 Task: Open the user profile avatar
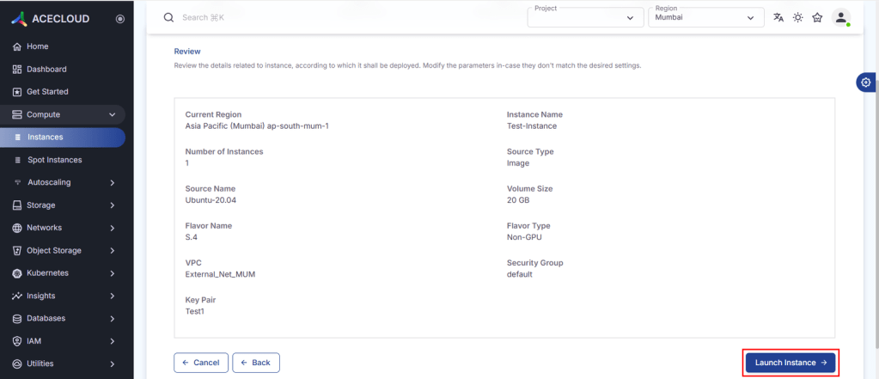[841, 17]
